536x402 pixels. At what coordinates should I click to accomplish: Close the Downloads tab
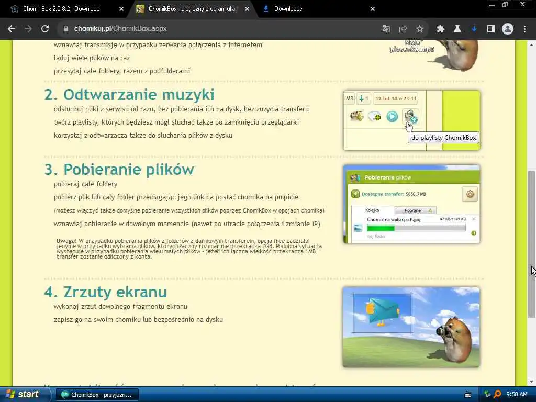[x=373, y=9]
